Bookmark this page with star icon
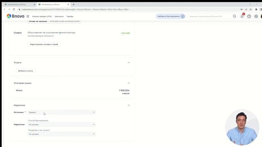Screen dimensions: 262x147 pos(251,9)
